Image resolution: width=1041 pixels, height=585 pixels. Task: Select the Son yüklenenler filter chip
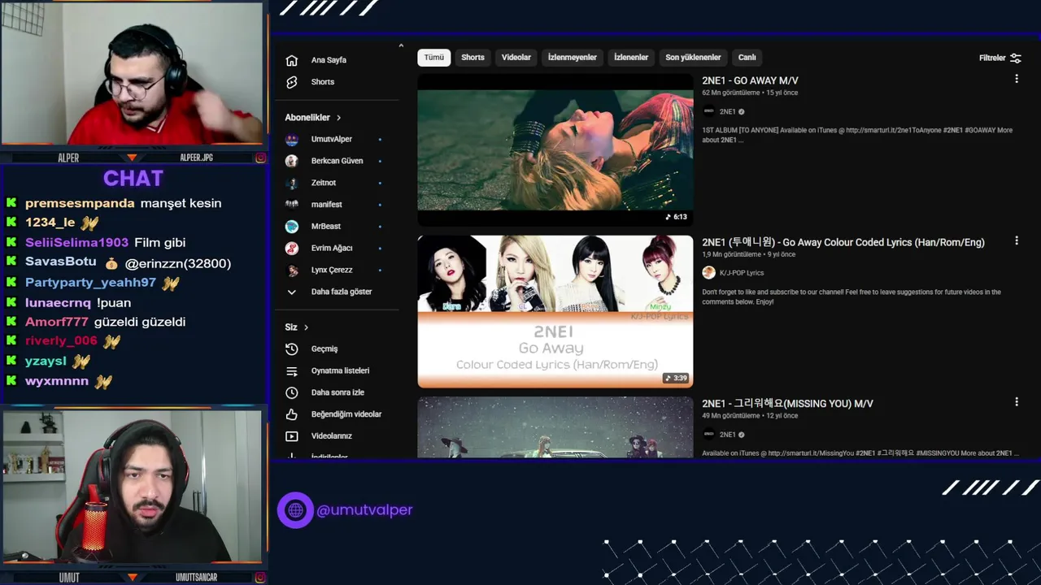(x=693, y=58)
